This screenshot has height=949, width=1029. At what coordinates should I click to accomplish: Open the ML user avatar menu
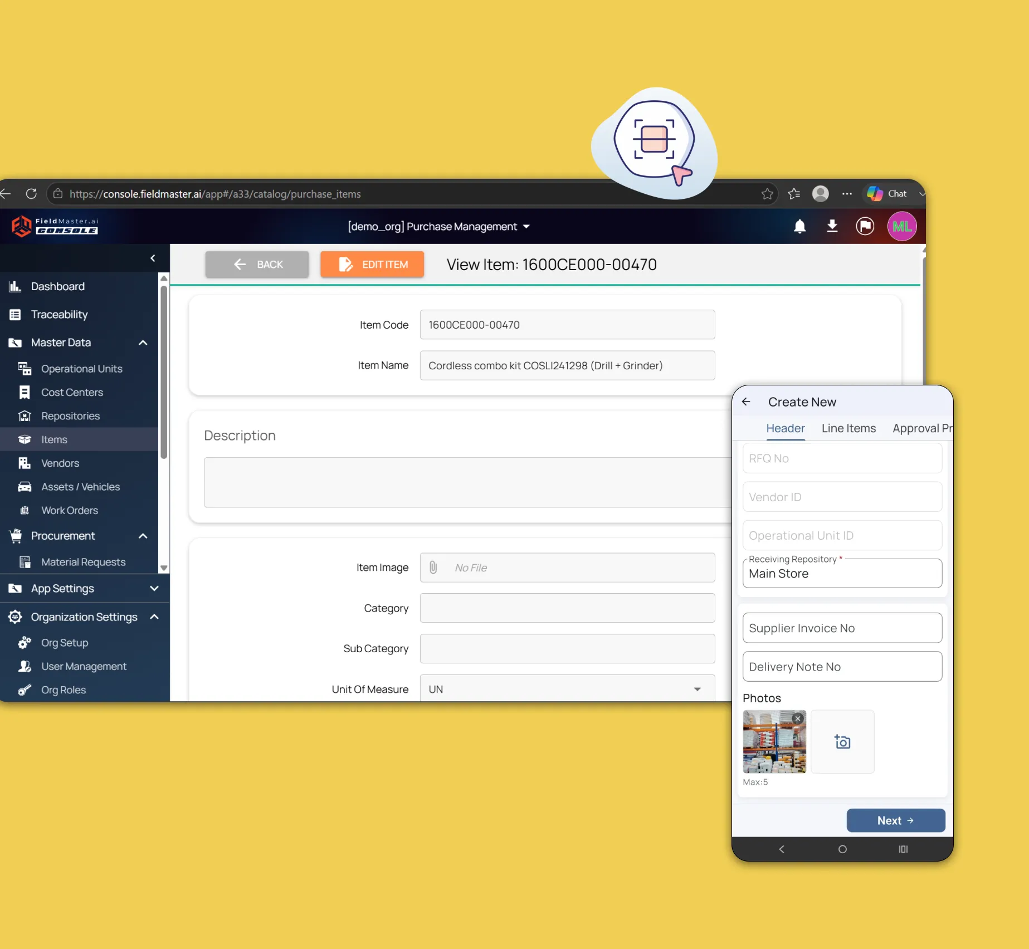point(901,226)
